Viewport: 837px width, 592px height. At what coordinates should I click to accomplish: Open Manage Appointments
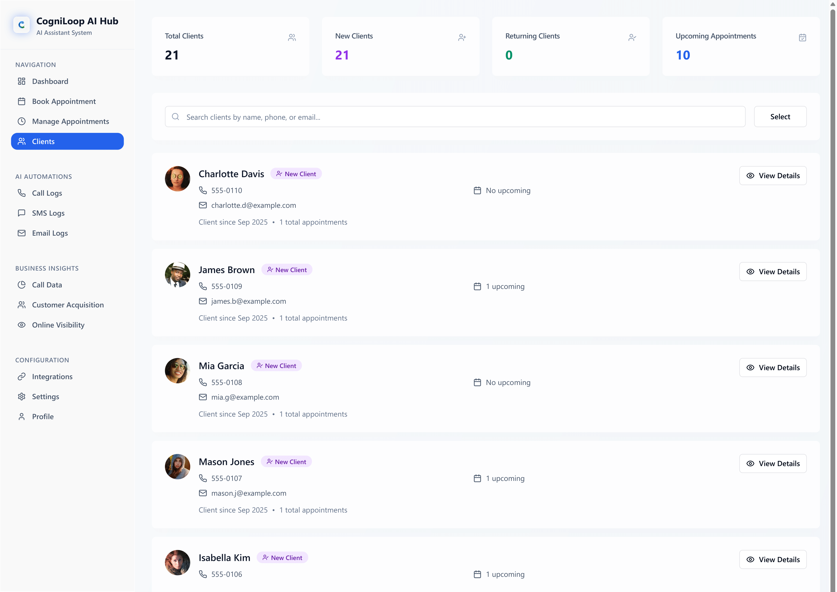click(x=70, y=121)
